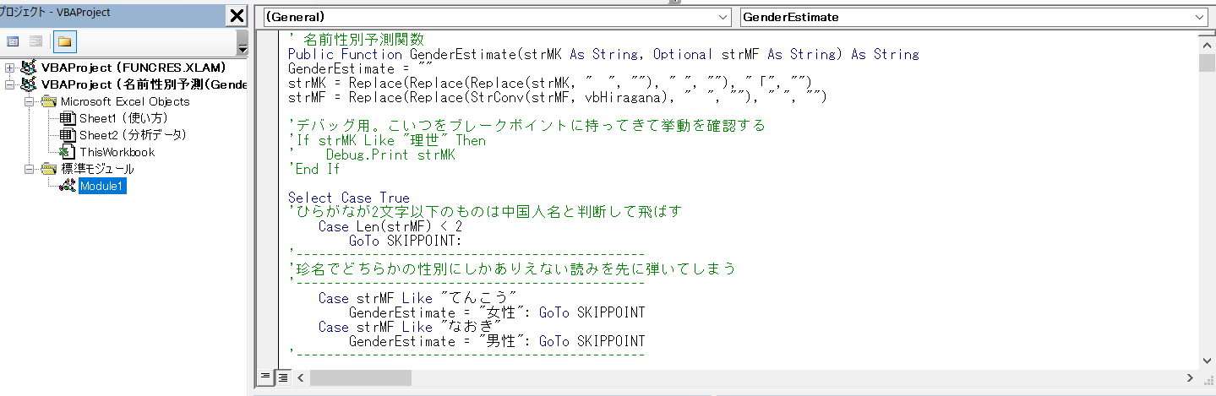Click the horizontal scrollbar thumb
This screenshot has width=1216, height=396.
coord(361,377)
